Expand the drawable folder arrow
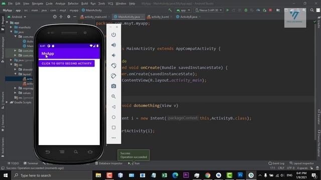Image resolution: width=321 pixels, height=180 pixels. point(16,69)
